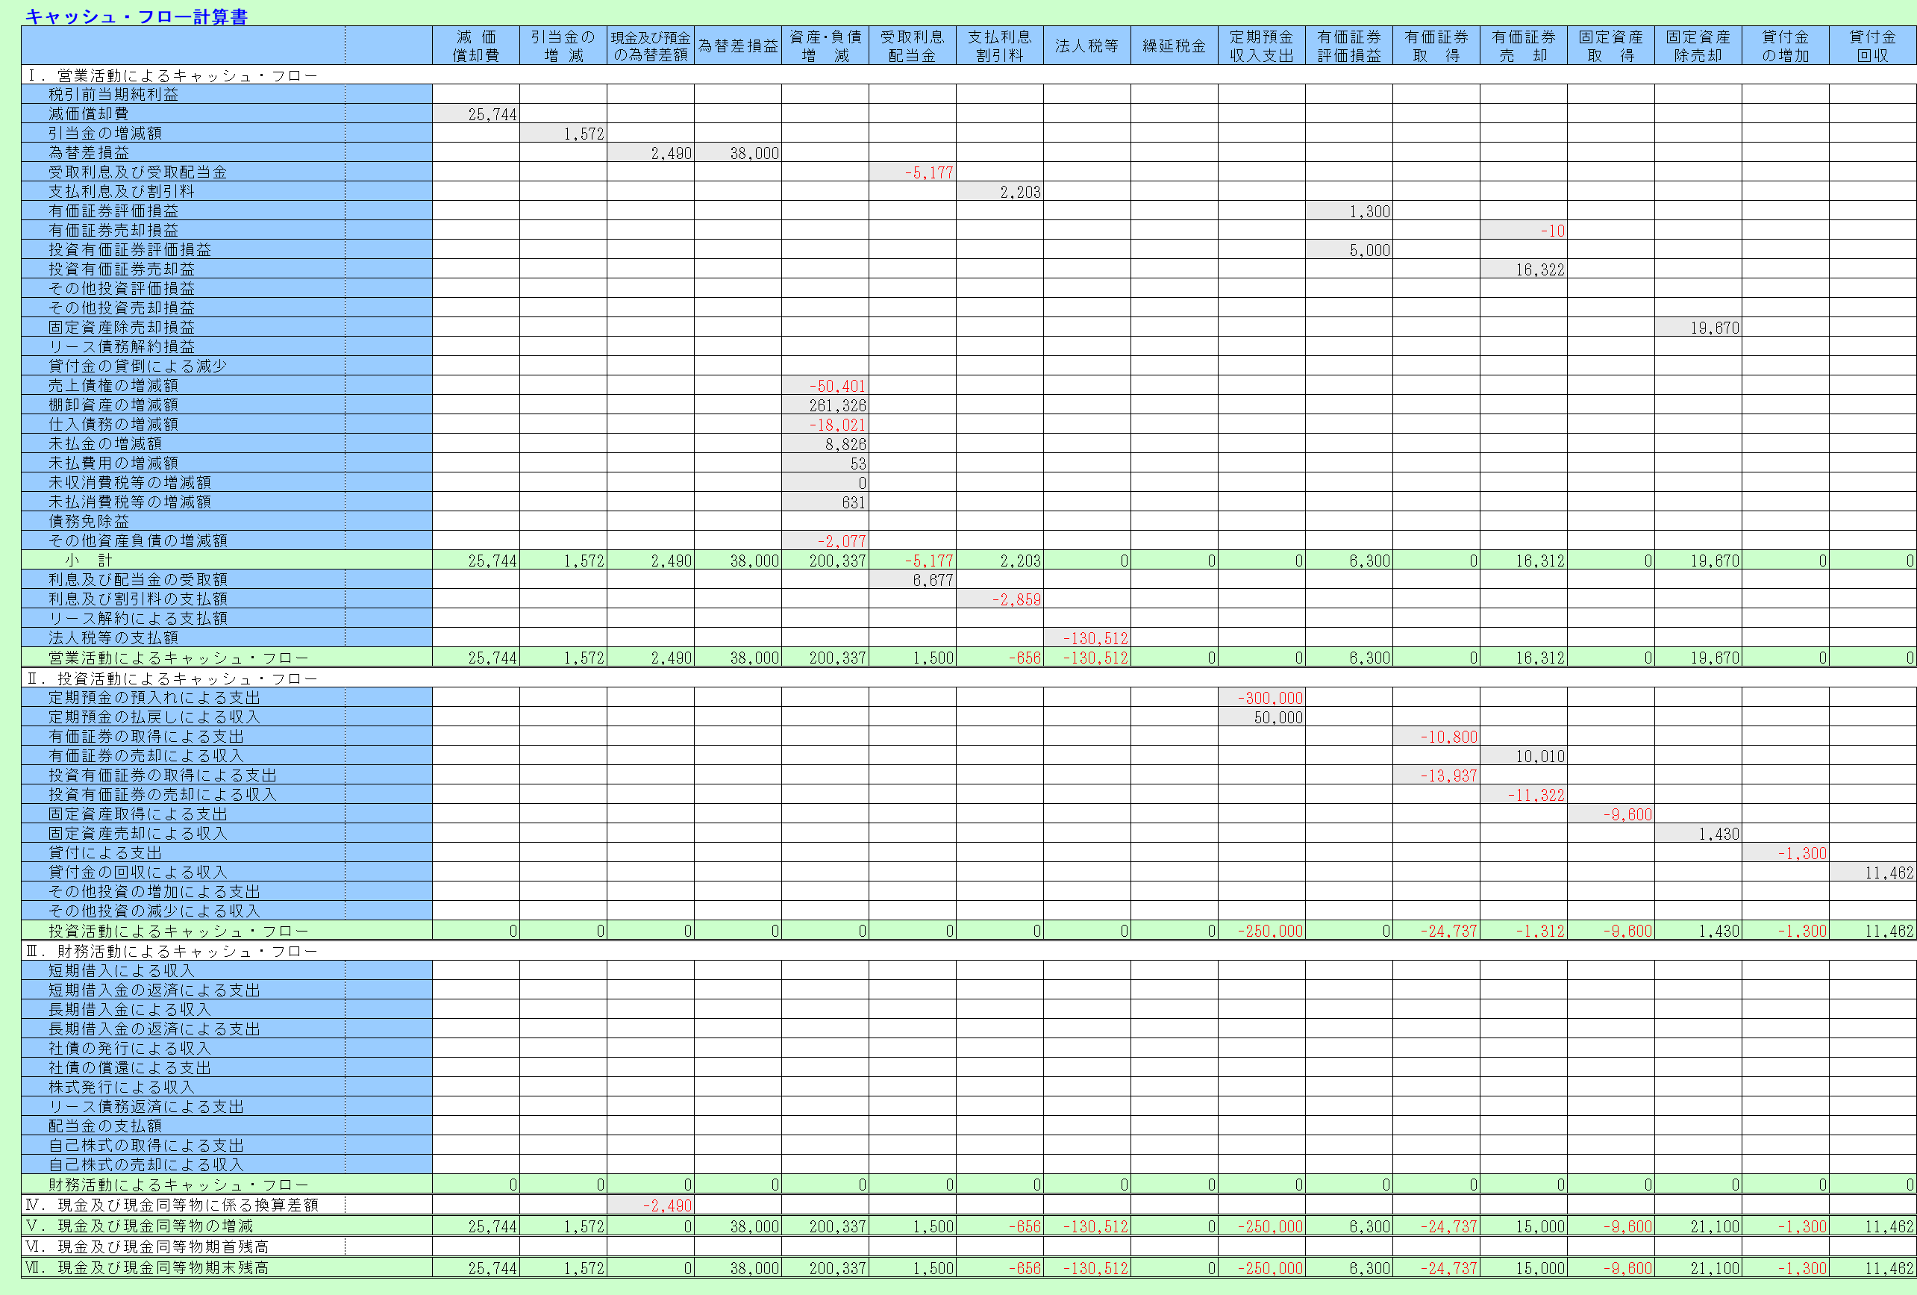Select cell with value -11,322

[1524, 794]
